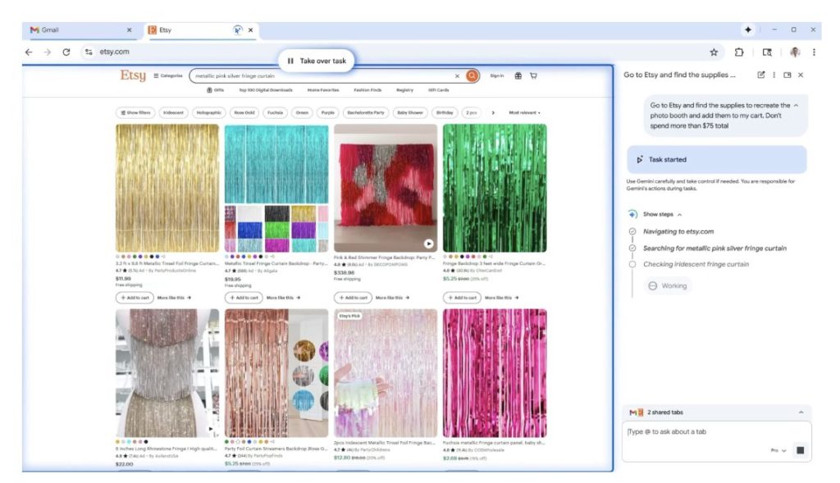The height and width of the screenshot is (483, 840).
Task: Bookmark this page with the star icon
Action: (714, 52)
